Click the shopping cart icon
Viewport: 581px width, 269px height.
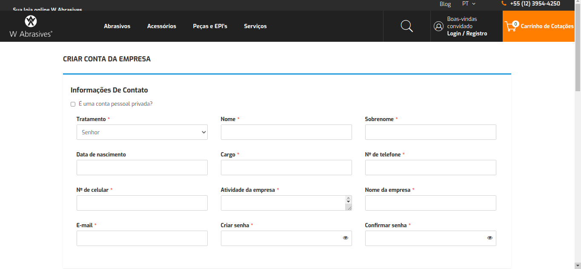510,26
